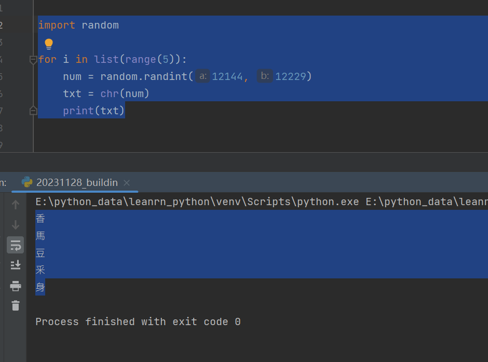
Task: Click the 'Process finished with exit code 0' message
Action: click(137, 321)
